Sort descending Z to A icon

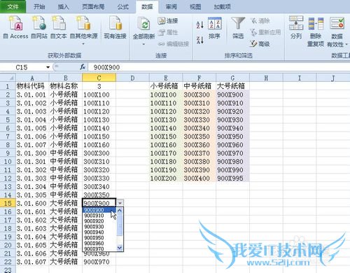(x=200, y=40)
